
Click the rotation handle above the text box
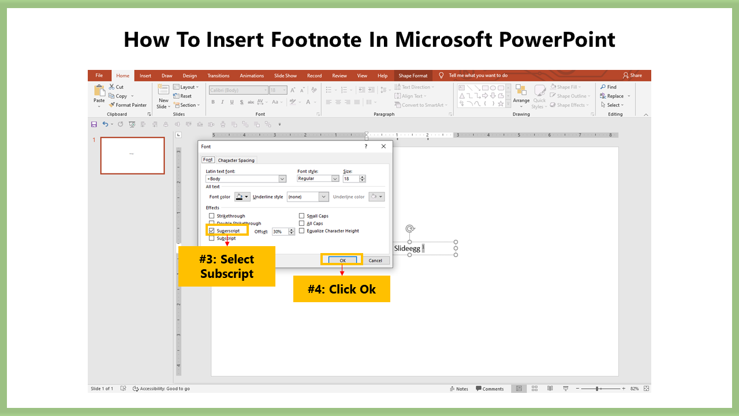point(410,229)
